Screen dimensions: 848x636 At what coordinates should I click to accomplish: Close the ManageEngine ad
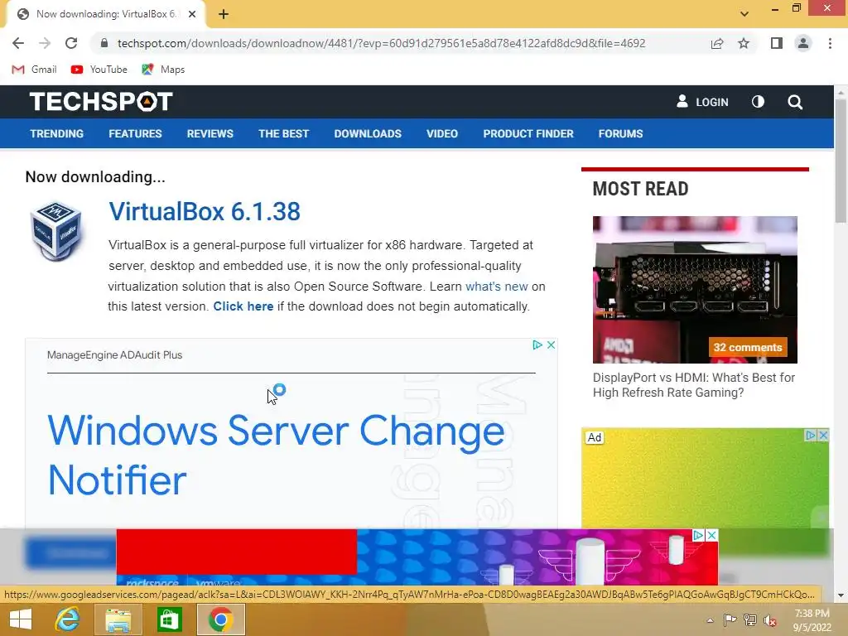551,344
